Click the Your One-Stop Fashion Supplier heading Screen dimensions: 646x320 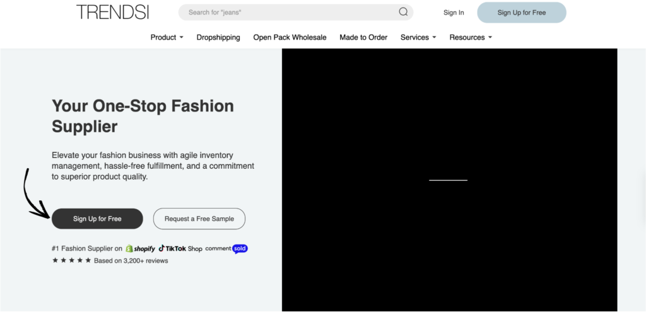(143, 117)
